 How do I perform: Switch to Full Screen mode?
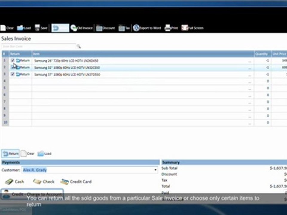coord(192,28)
